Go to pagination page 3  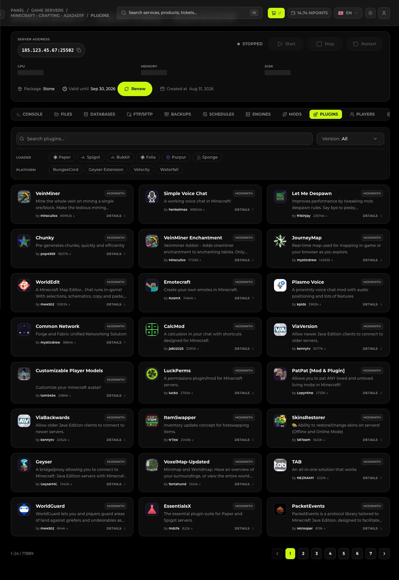click(x=317, y=554)
